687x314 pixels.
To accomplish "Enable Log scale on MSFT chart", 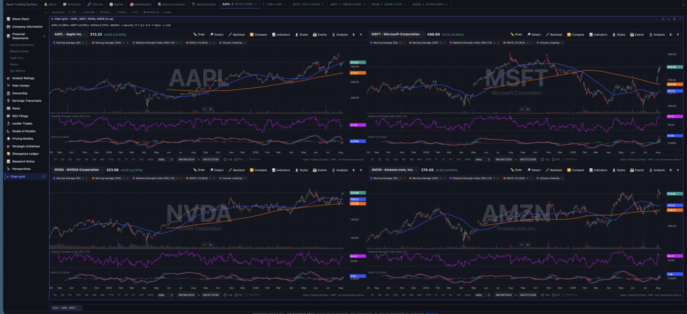I will [x=545, y=159].
